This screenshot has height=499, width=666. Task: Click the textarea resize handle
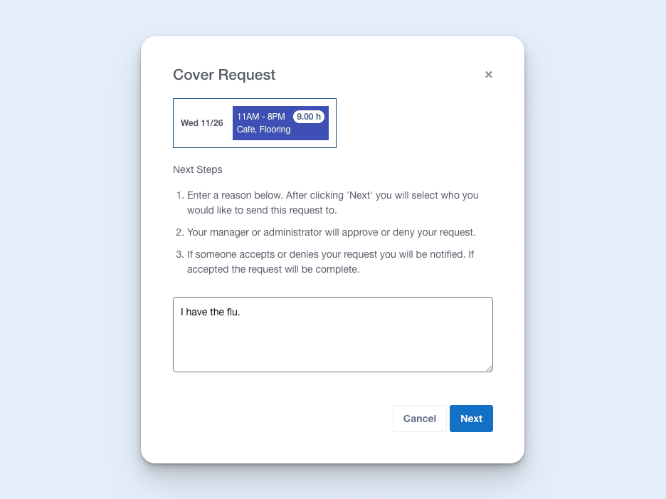490,368
